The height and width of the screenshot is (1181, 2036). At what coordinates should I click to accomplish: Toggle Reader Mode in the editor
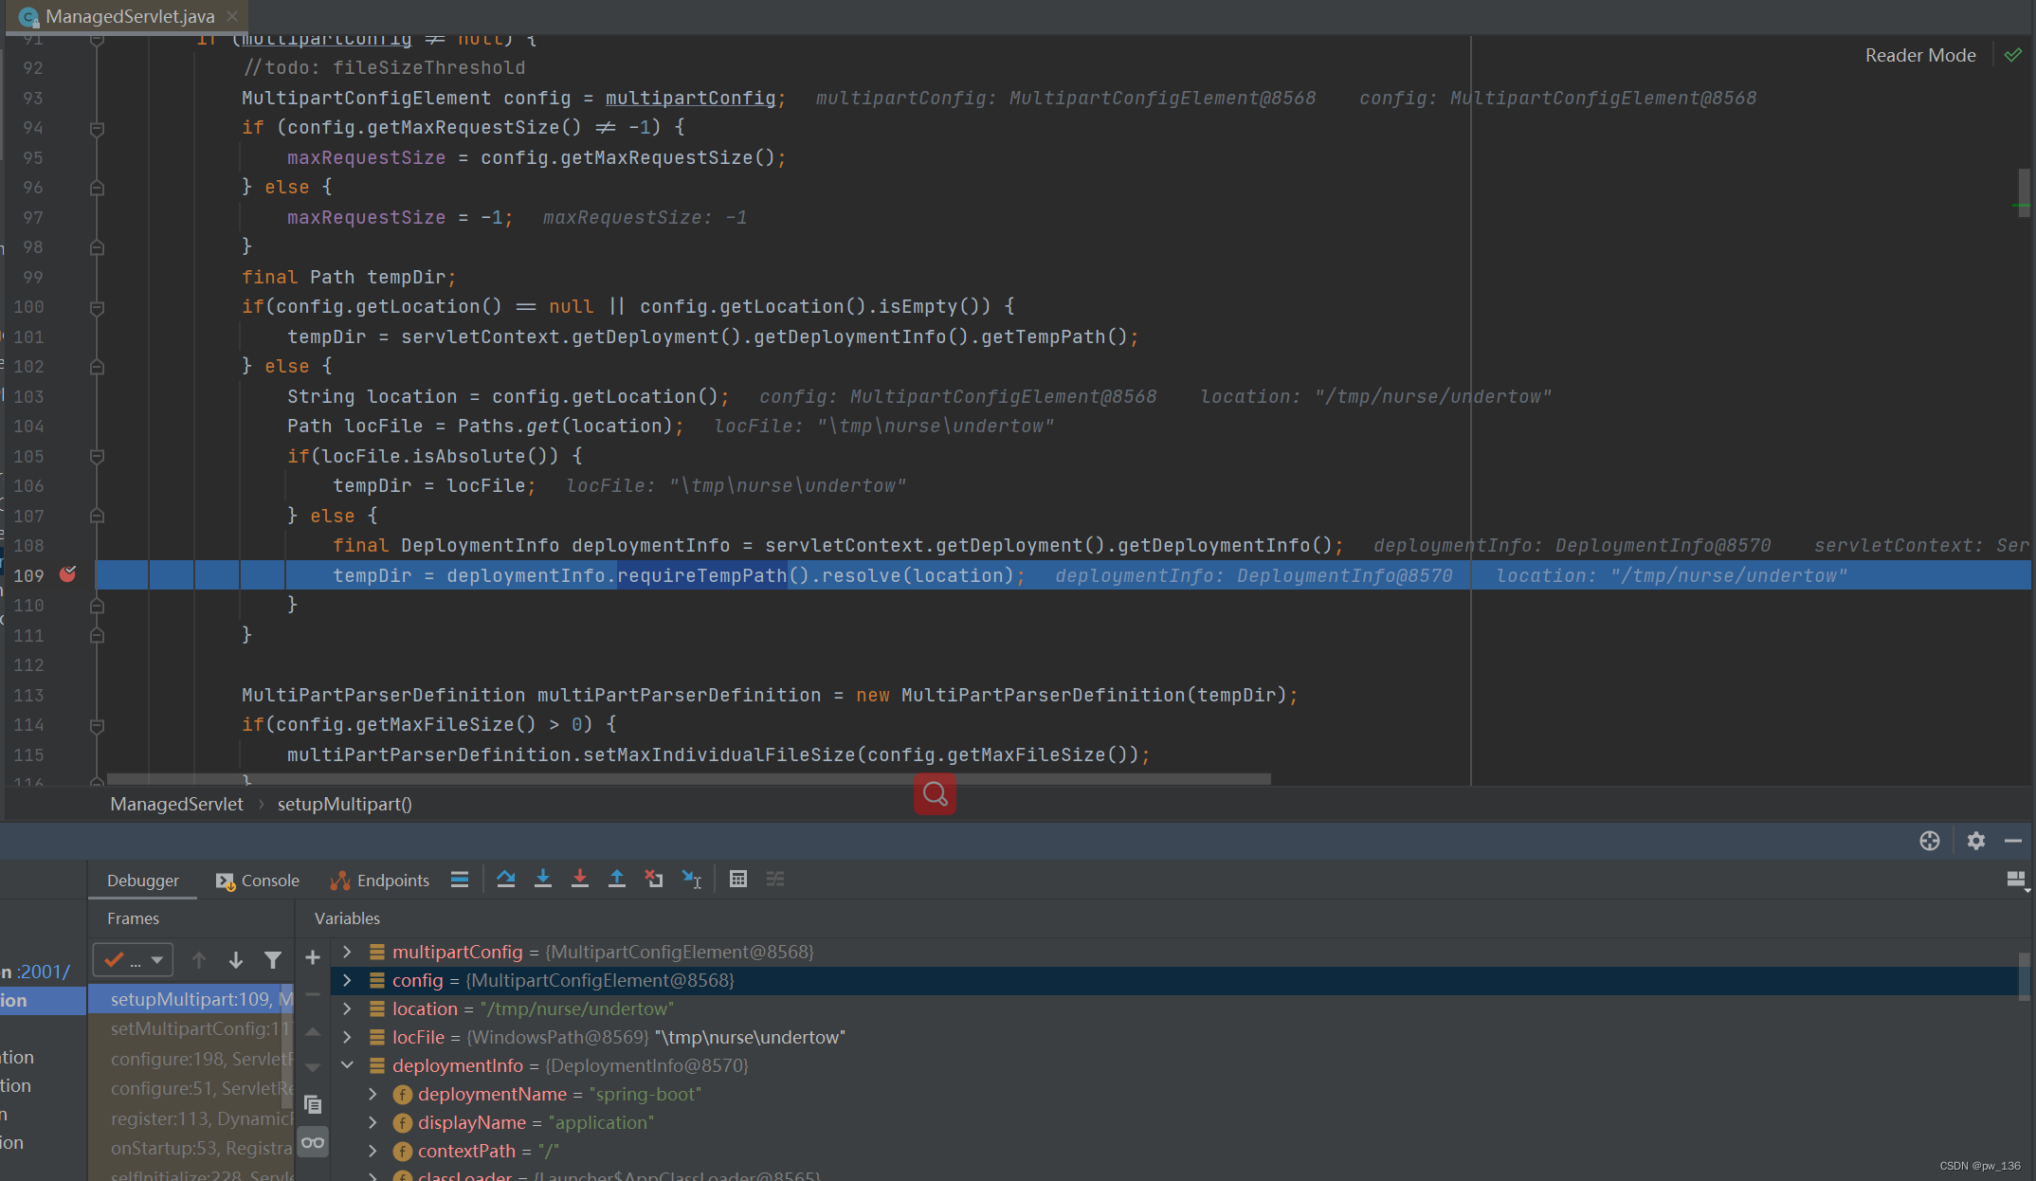[x=1919, y=56]
